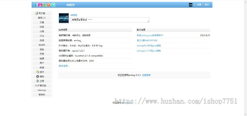
Task: Click the large 神棍局 profile avatar
Action: [64, 18]
